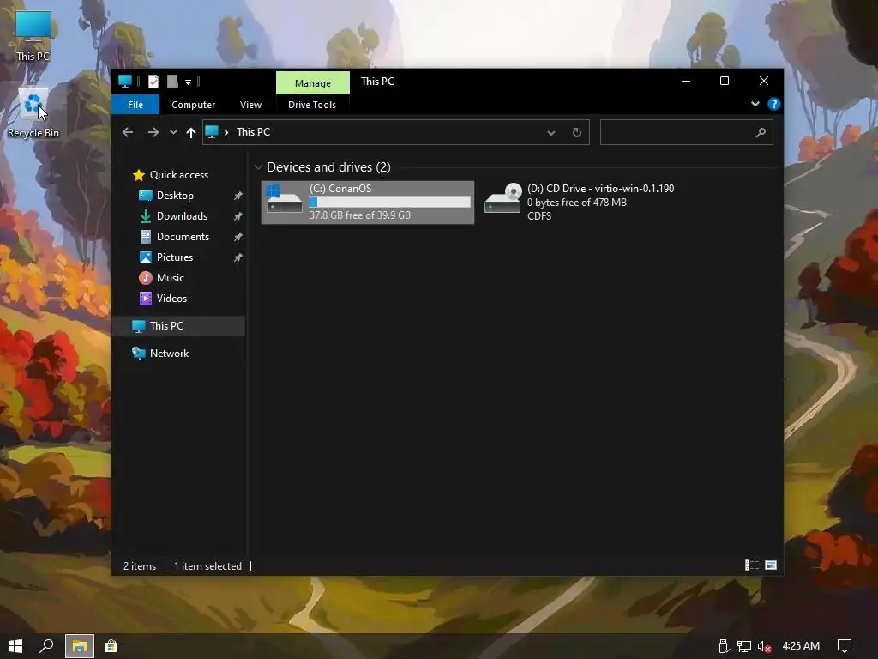
Task: Open the Drive Tools tab
Action: point(312,105)
